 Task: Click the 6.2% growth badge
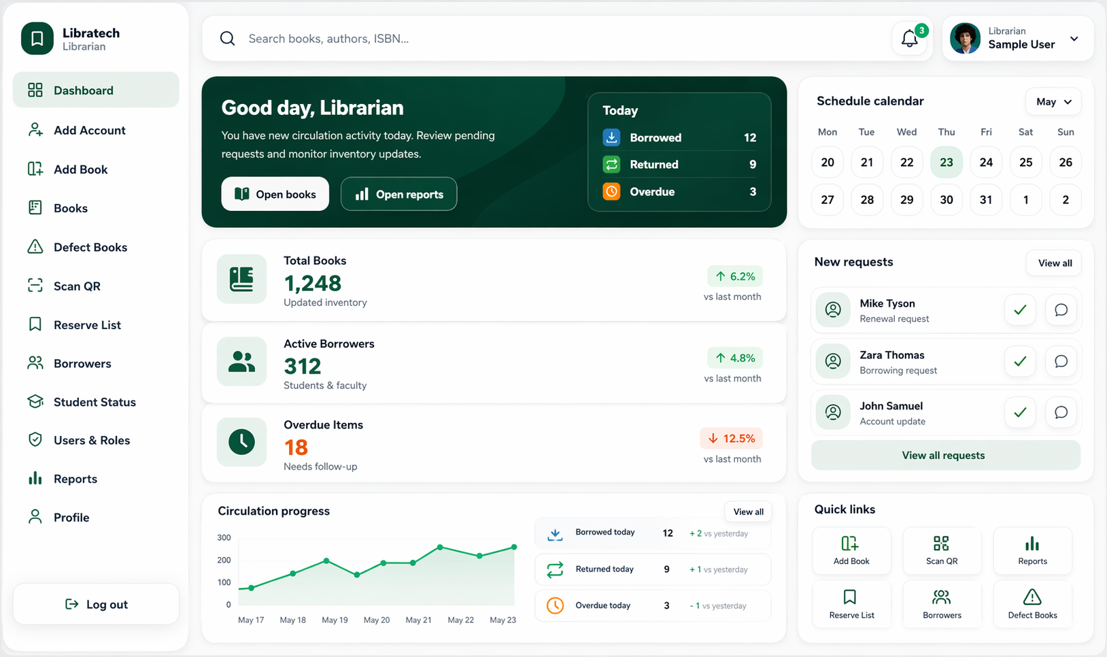coord(735,276)
